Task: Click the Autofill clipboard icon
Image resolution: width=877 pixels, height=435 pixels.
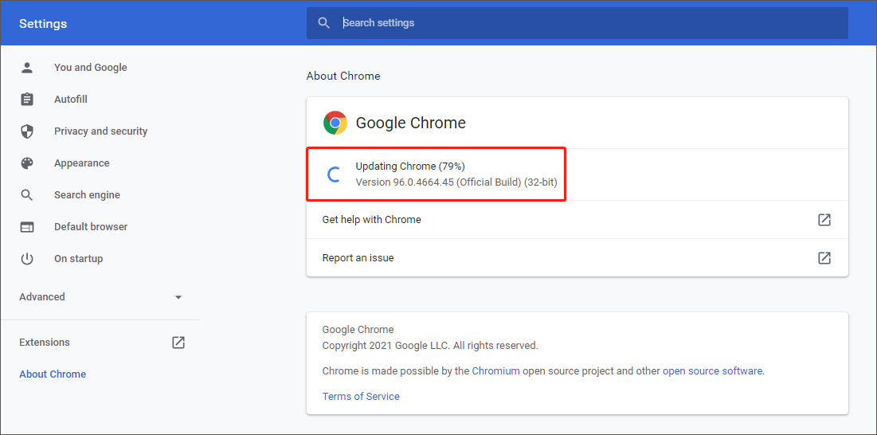Action: tap(27, 100)
